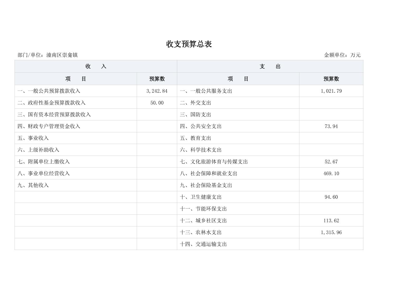This screenshot has width=402, height=284.
Task: Select the 一般公共预算拨款收入 row label
Action: coord(49,91)
